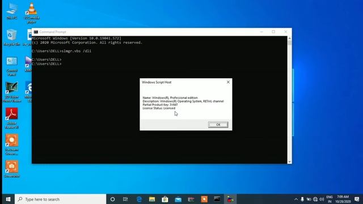Open File Explorer from the taskbar
Screen dimensions: 363x204
(x=152, y=199)
